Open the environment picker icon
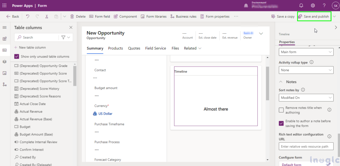 click(x=246, y=6)
